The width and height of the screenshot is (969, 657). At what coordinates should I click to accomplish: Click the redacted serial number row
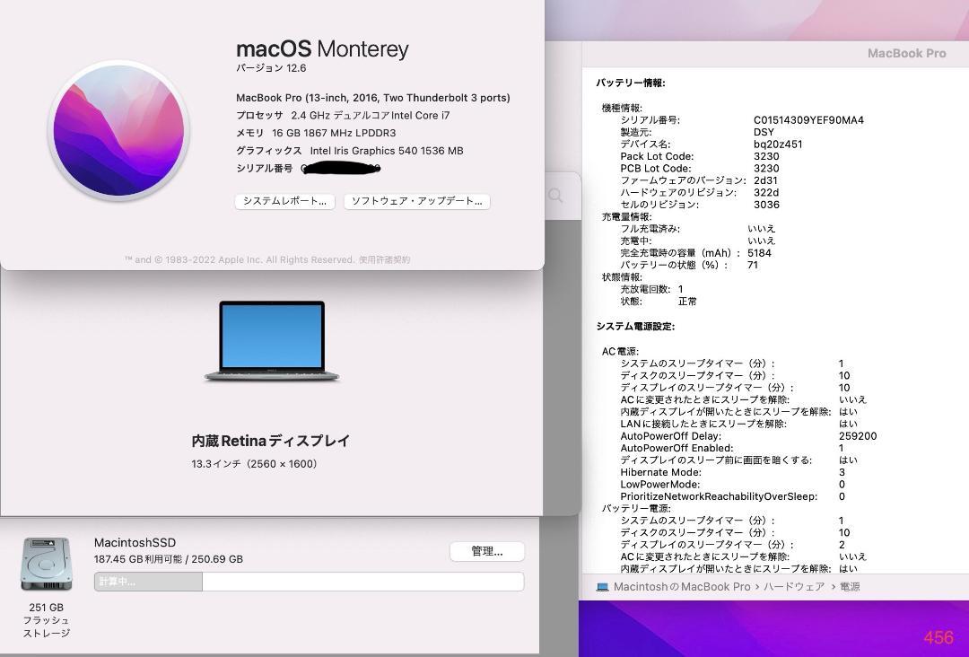[309, 168]
